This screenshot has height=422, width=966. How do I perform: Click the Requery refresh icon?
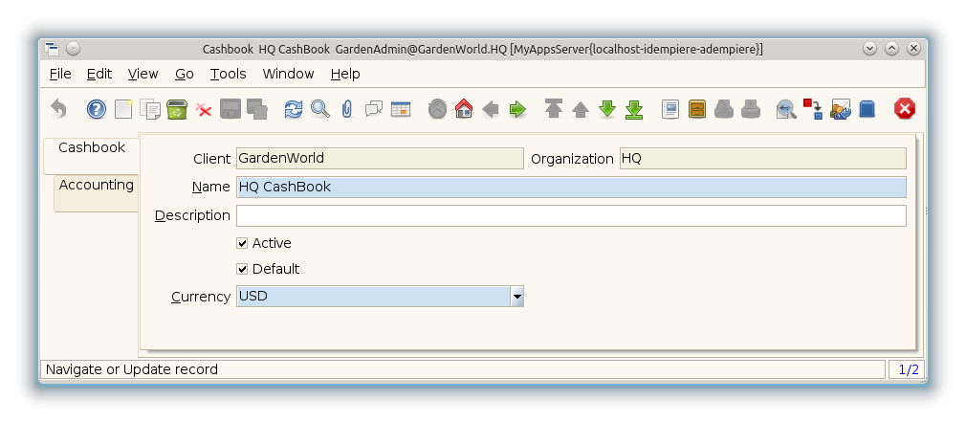click(294, 109)
